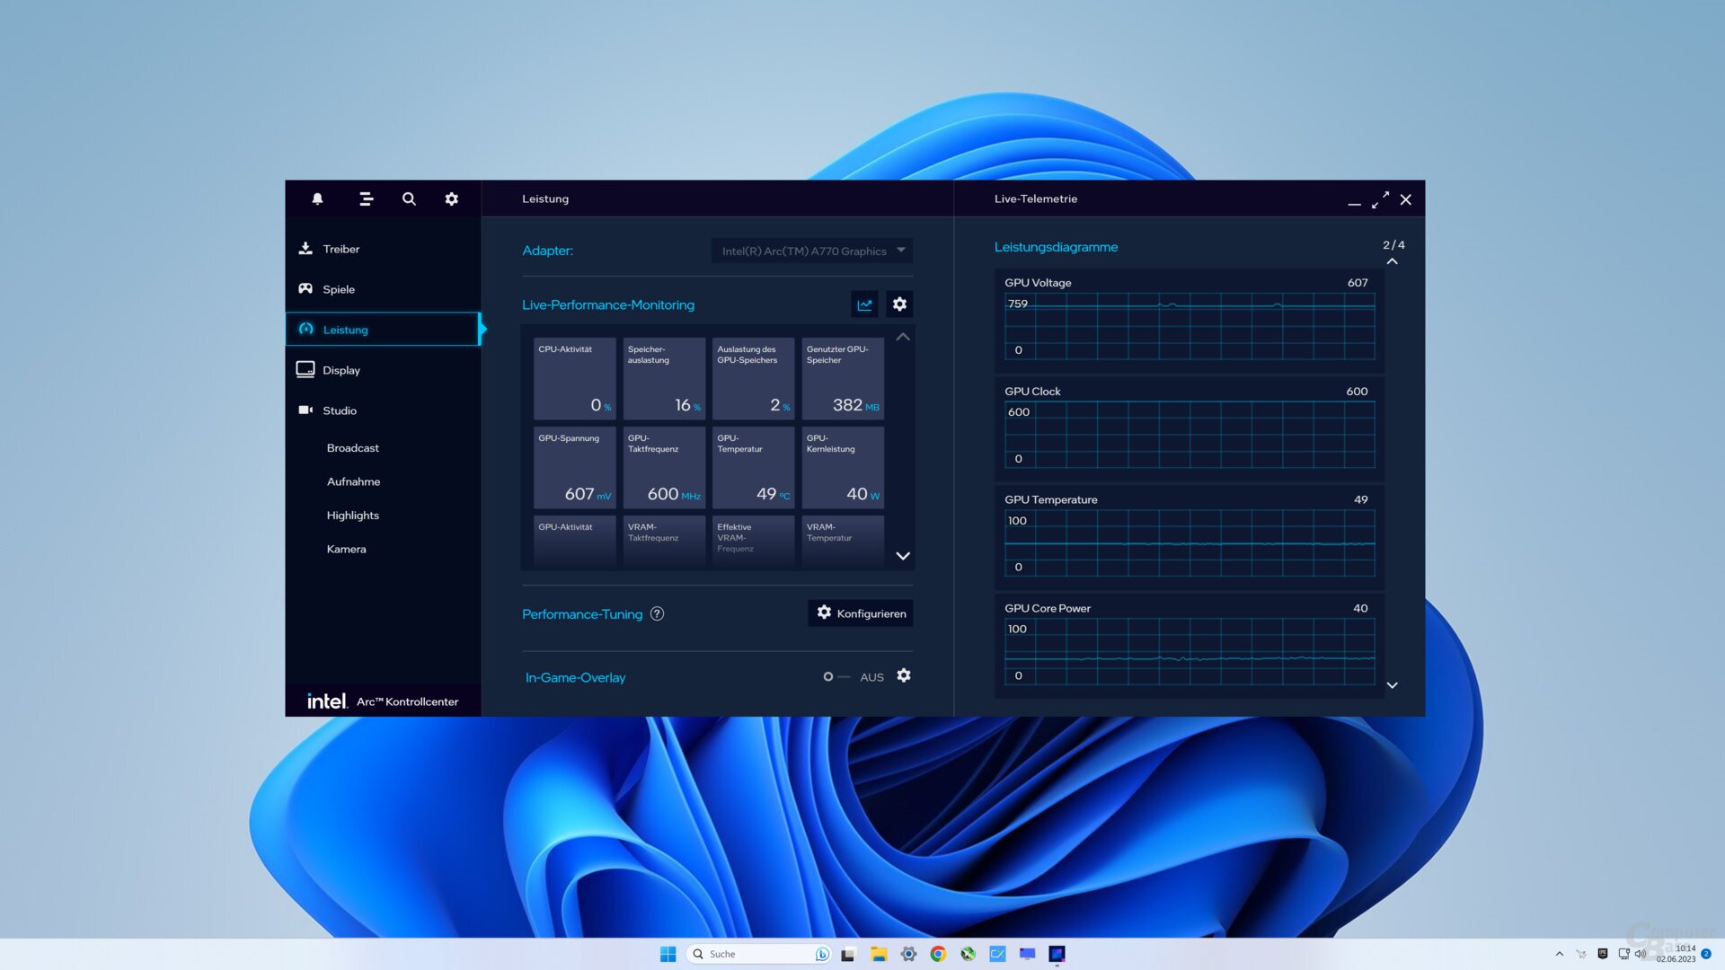Open the list menu icon in header
Screen dimensions: 1725x970
point(366,198)
